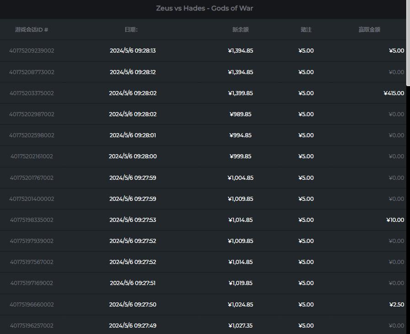Image resolution: width=410 pixels, height=334 pixels.
Task: Select the date 2024/5/6 09:28:12
Action: click(x=133, y=72)
